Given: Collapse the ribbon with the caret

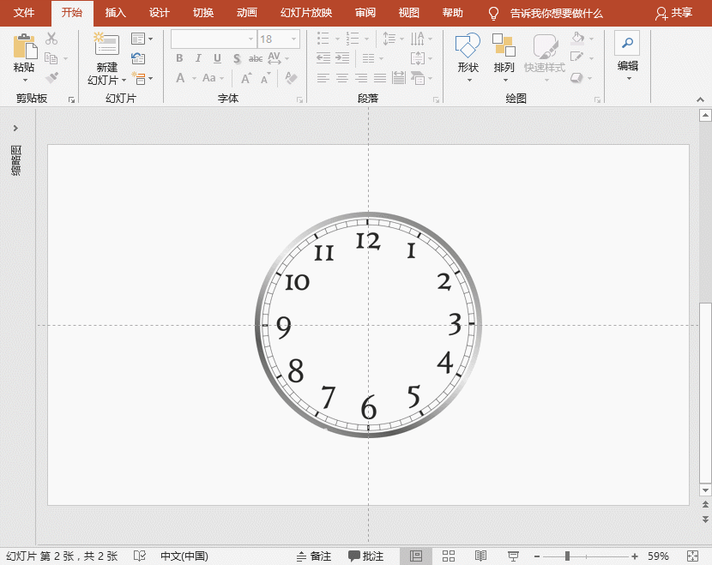Looking at the screenshot, I should tap(700, 99).
